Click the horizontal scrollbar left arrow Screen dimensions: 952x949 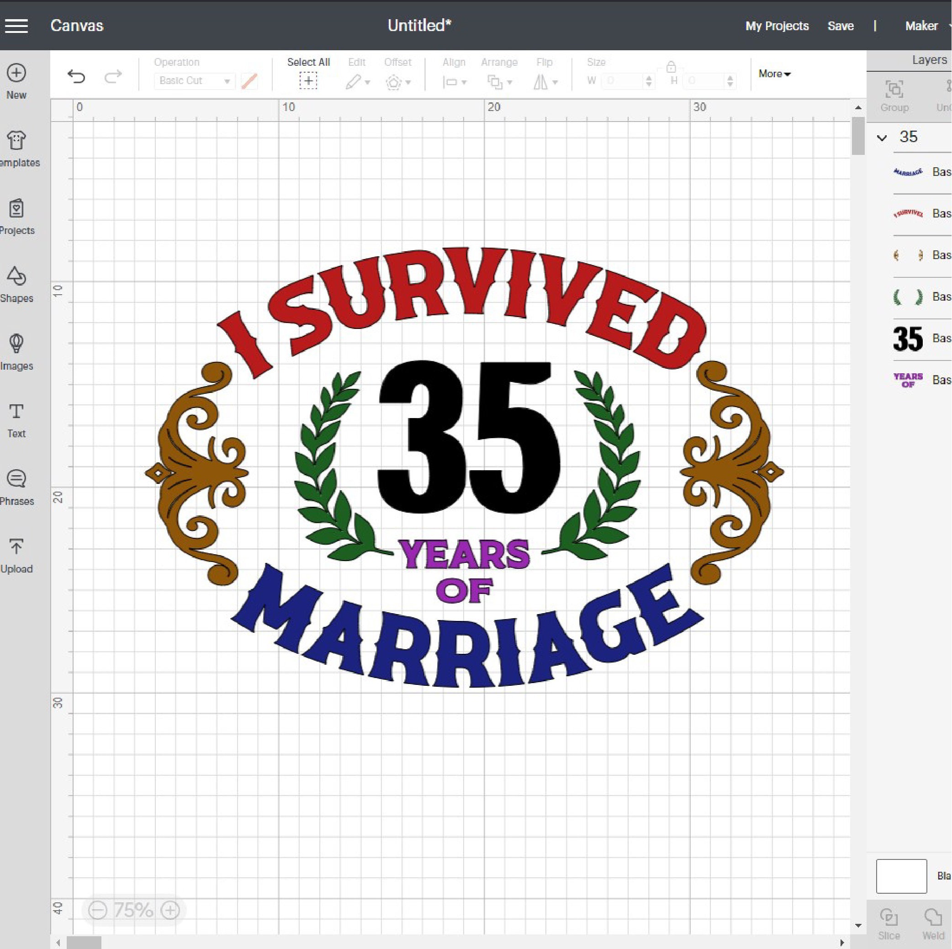point(58,943)
